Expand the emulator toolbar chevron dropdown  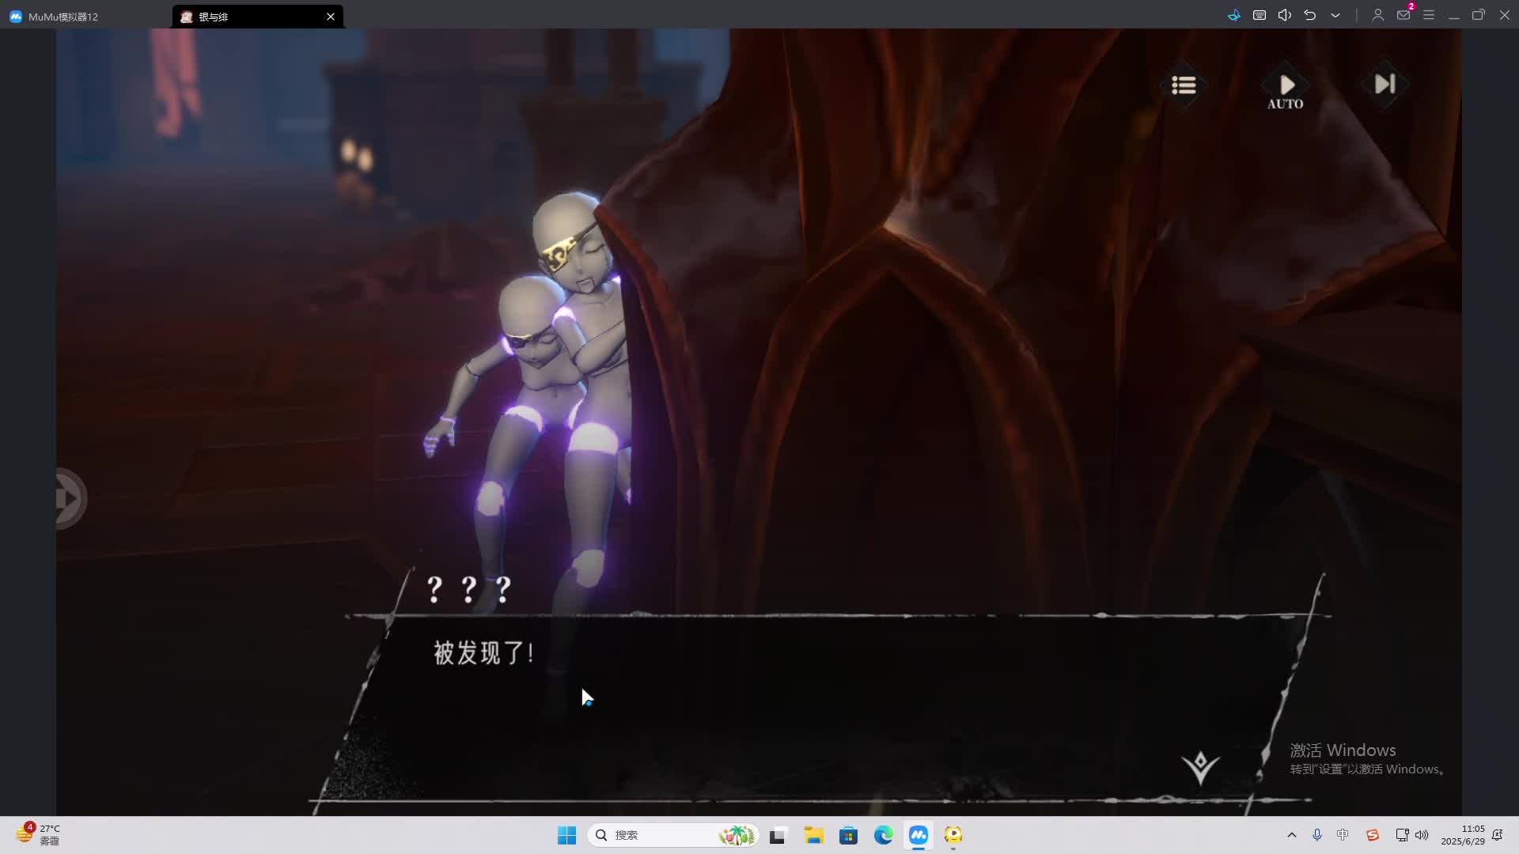pyautogui.click(x=1335, y=15)
